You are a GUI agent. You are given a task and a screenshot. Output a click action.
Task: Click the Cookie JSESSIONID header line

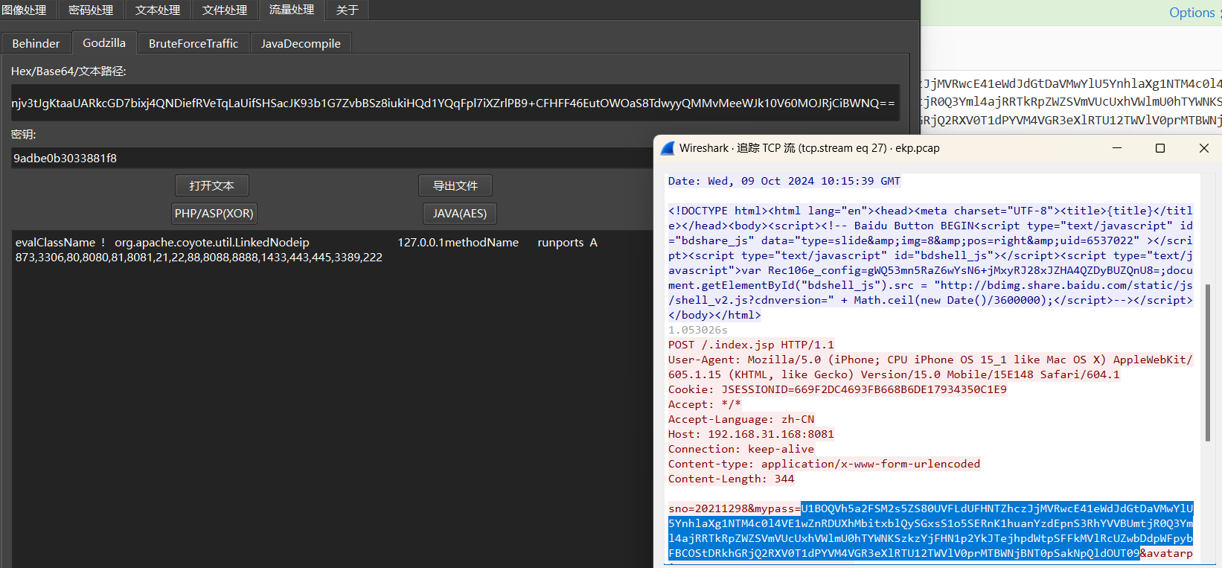[x=837, y=389]
